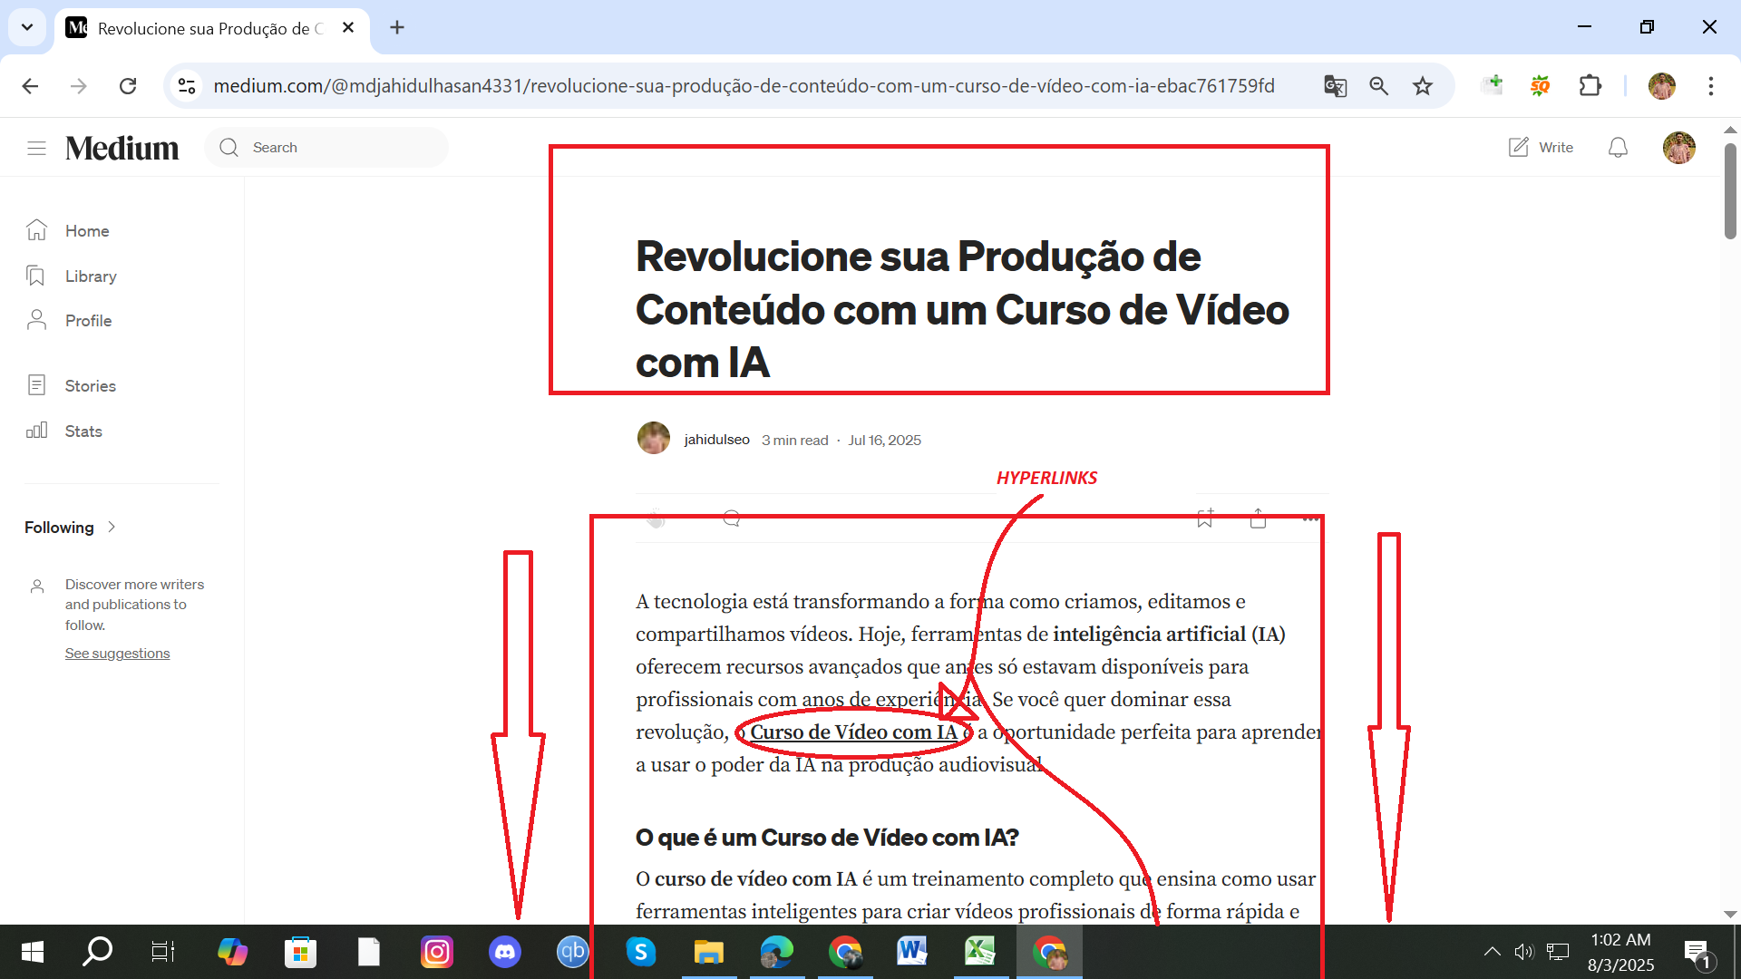Click the Google Translate icon in the address bar

(x=1335, y=86)
